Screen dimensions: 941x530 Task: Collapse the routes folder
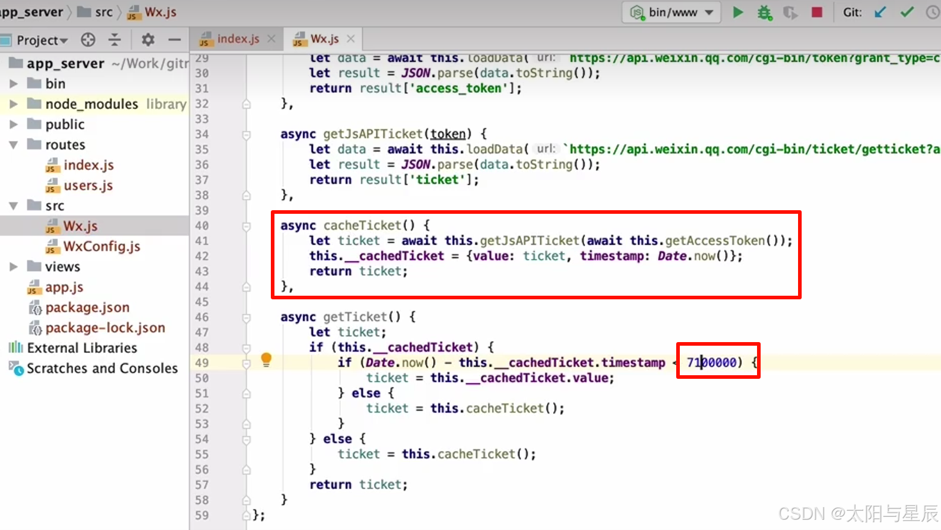[13, 145]
